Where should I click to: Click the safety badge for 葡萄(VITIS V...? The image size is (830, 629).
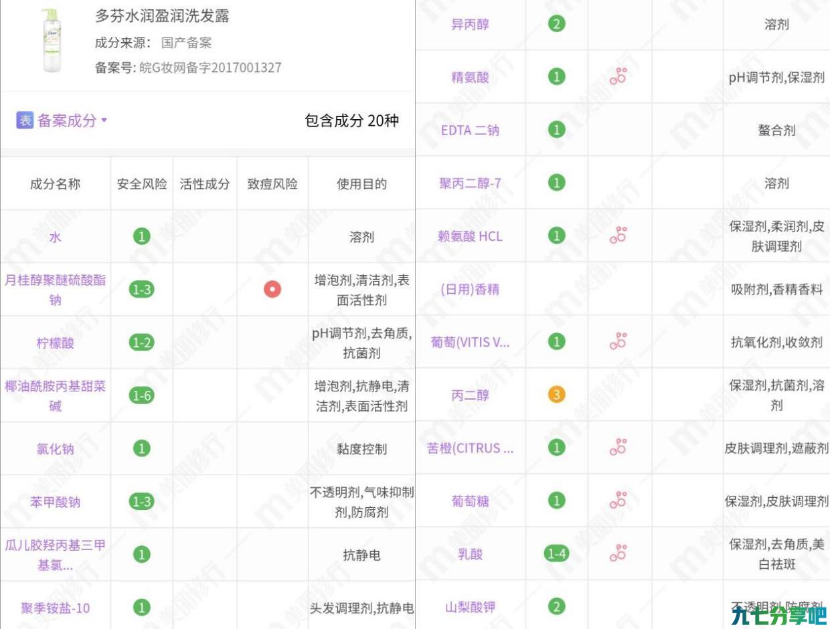[556, 341]
